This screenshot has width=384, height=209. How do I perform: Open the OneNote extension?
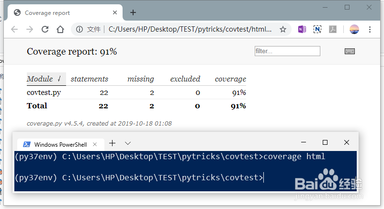(302, 29)
